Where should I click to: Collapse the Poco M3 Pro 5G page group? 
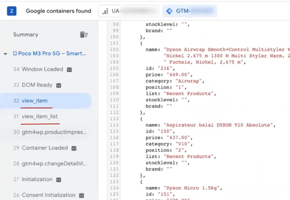click(6, 54)
